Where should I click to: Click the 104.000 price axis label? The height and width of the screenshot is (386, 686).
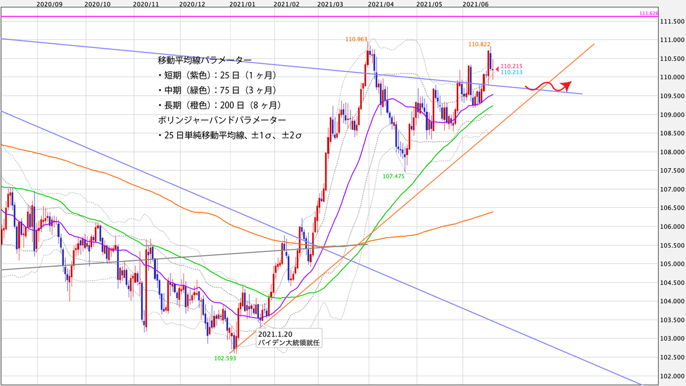coord(672,301)
